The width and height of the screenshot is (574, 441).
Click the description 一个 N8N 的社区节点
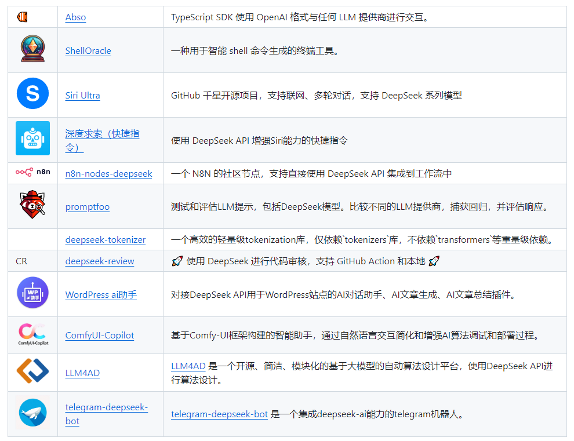pos(311,174)
